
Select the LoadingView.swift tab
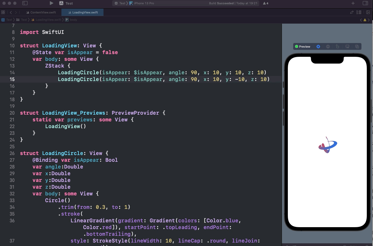pos(83,12)
